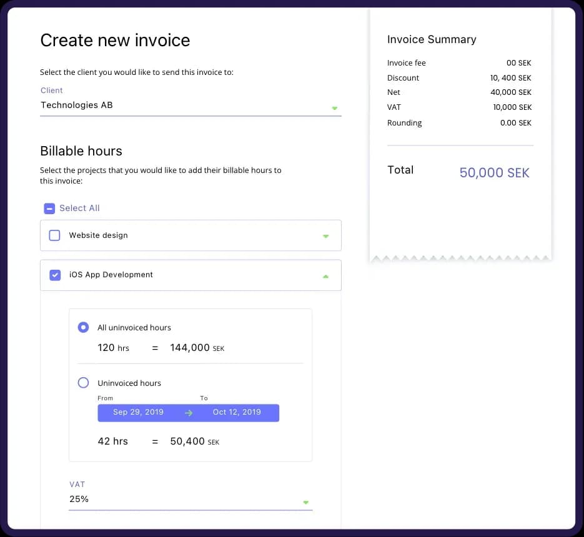
Task: Choose the Uninvoiced hours date range radio
Action: coord(83,383)
